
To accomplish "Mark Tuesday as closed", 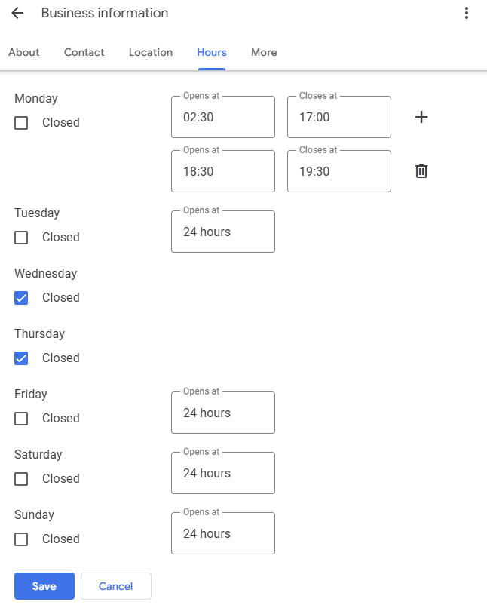I will (21, 238).
